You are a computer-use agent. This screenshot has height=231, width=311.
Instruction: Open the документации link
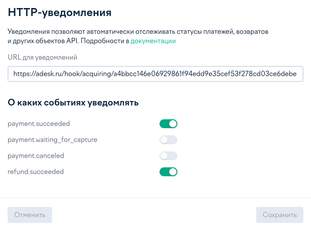tap(153, 41)
